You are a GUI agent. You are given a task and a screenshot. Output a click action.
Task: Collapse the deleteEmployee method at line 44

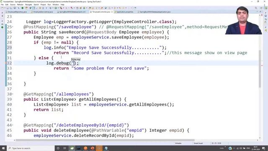point(13,125)
